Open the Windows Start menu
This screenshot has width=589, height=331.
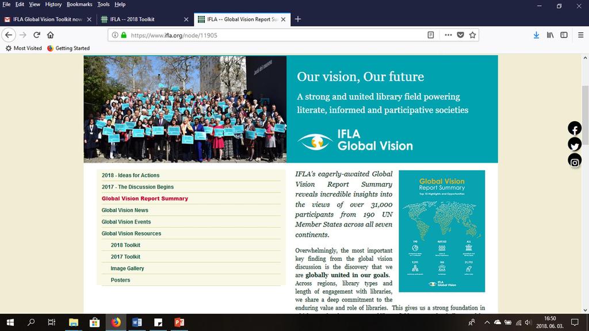pos(10,322)
